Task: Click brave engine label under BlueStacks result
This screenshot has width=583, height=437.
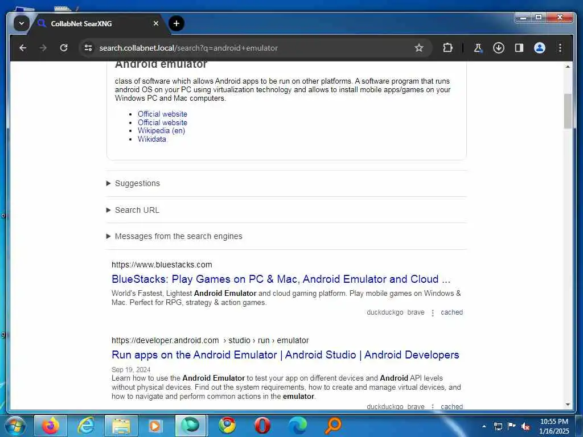Action: (x=416, y=312)
